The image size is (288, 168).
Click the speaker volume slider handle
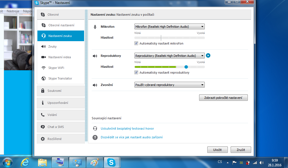[186, 67]
